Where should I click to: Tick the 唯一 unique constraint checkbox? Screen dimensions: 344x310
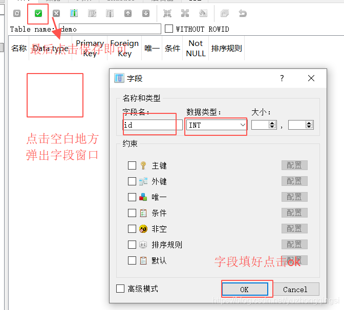tap(132, 197)
